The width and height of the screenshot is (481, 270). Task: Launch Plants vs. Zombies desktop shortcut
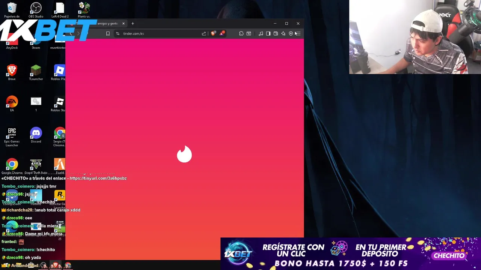point(84,10)
